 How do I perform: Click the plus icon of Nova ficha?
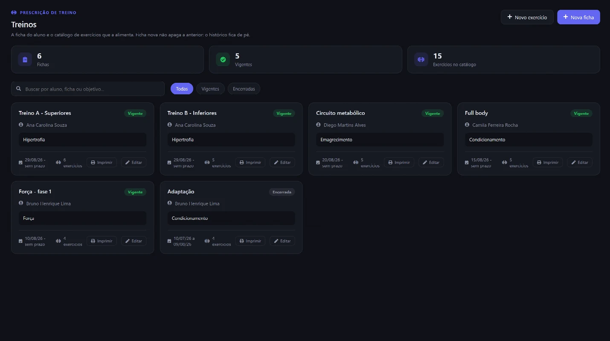[x=566, y=17]
